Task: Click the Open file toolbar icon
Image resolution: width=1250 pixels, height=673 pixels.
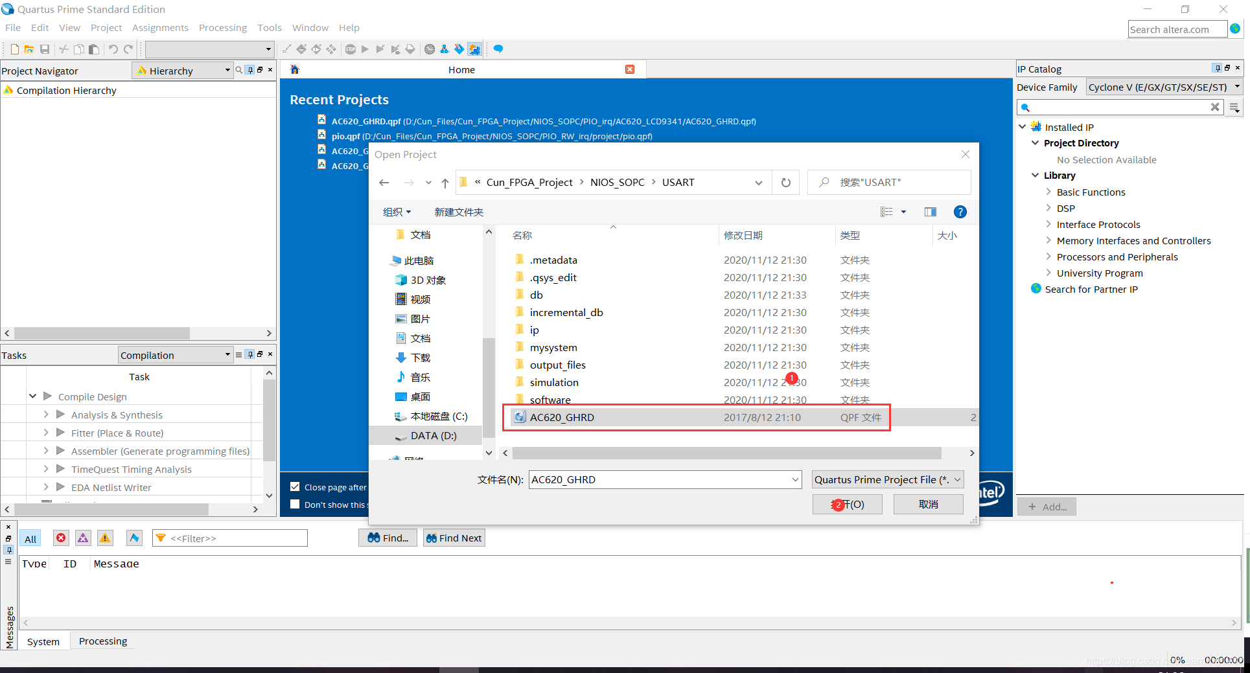Action: pyautogui.click(x=29, y=49)
